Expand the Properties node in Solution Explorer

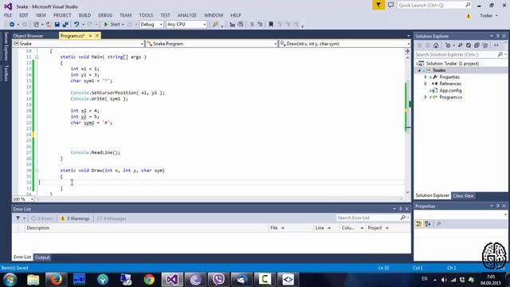pyautogui.click(x=426, y=77)
